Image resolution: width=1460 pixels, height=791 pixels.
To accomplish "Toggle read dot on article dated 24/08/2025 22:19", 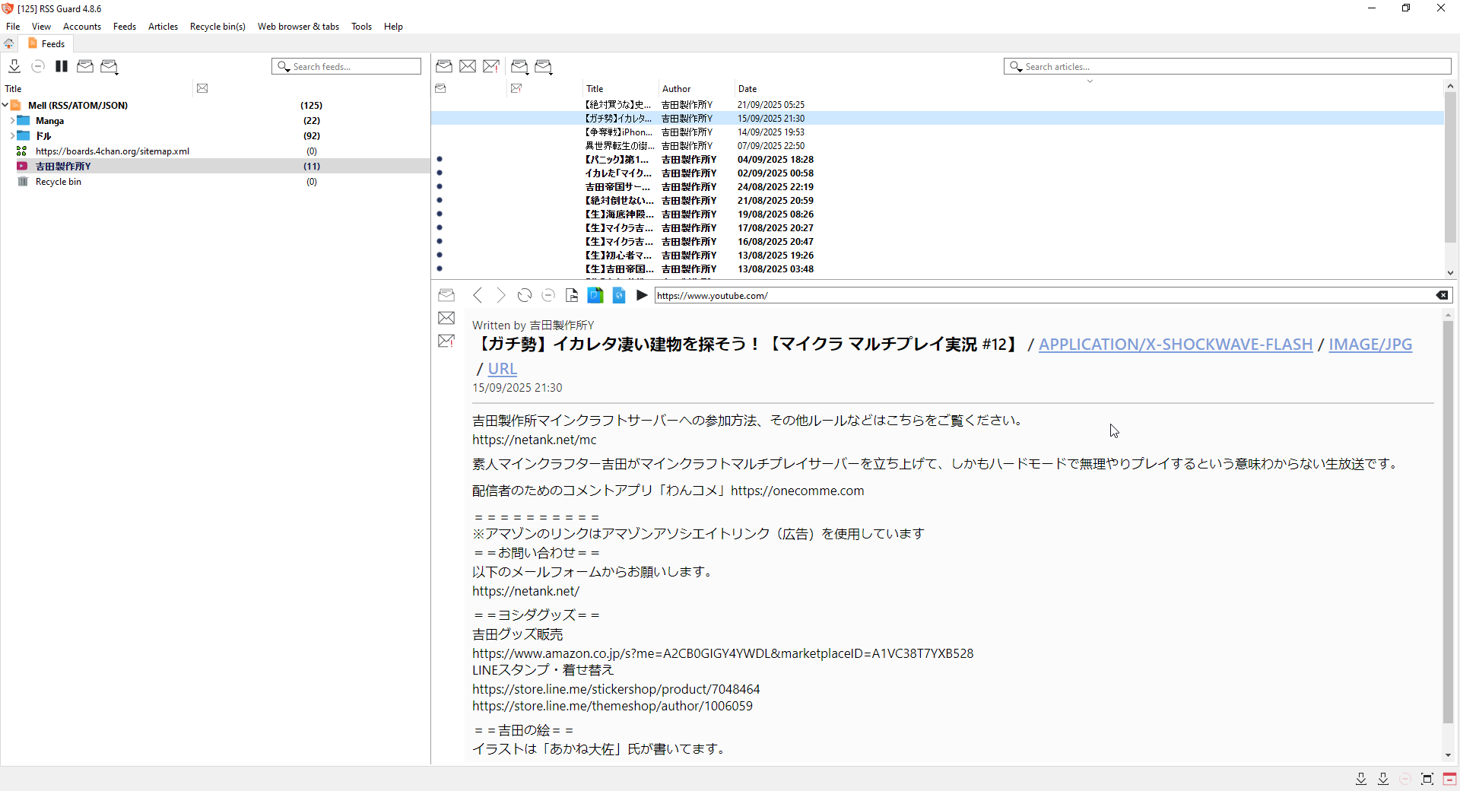I will coord(440,186).
